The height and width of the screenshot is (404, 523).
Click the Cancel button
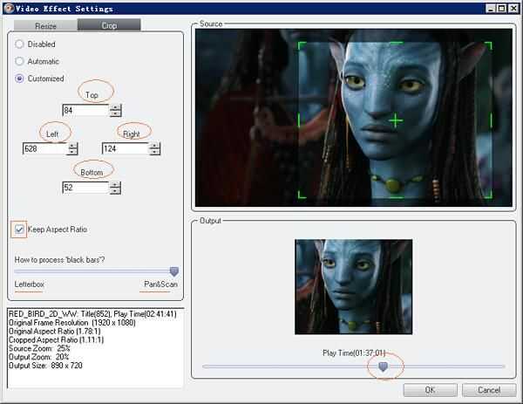(x=489, y=390)
